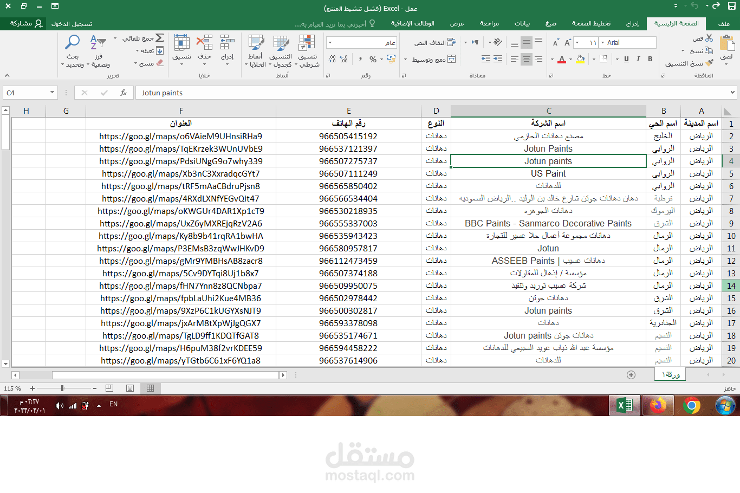This screenshot has width=740, height=493.
Task: Switch to the View (عرض) tab
Action: [457, 24]
